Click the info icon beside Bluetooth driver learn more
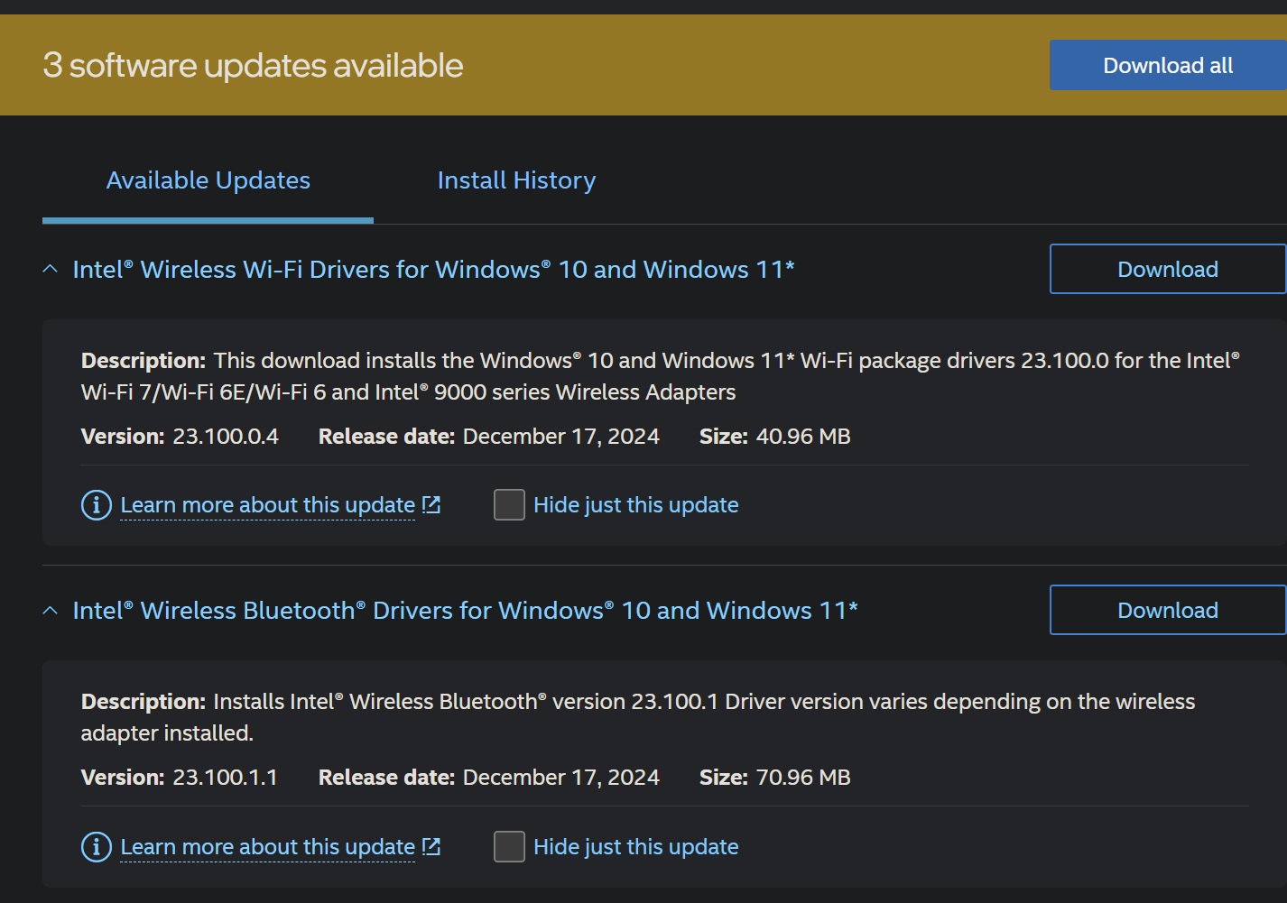 pos(95,847)
